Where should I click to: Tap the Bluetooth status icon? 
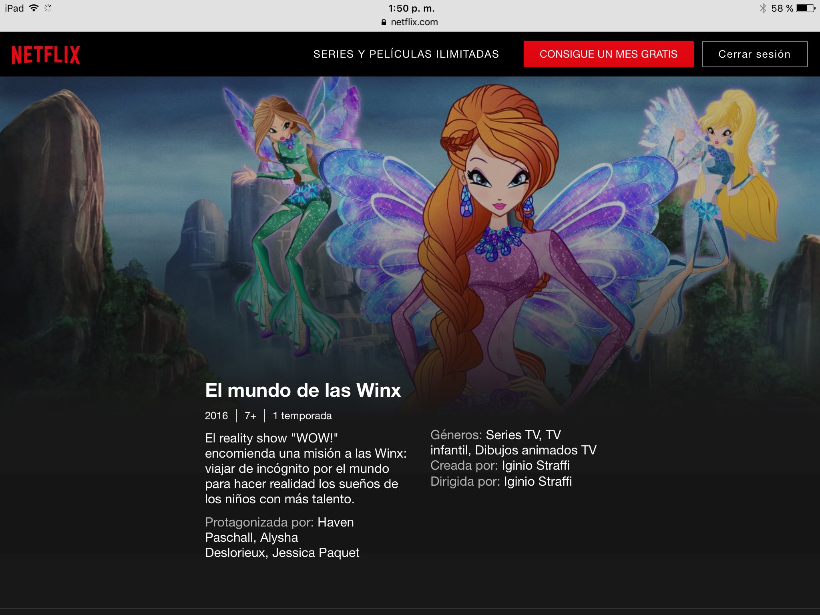point(763,8)
